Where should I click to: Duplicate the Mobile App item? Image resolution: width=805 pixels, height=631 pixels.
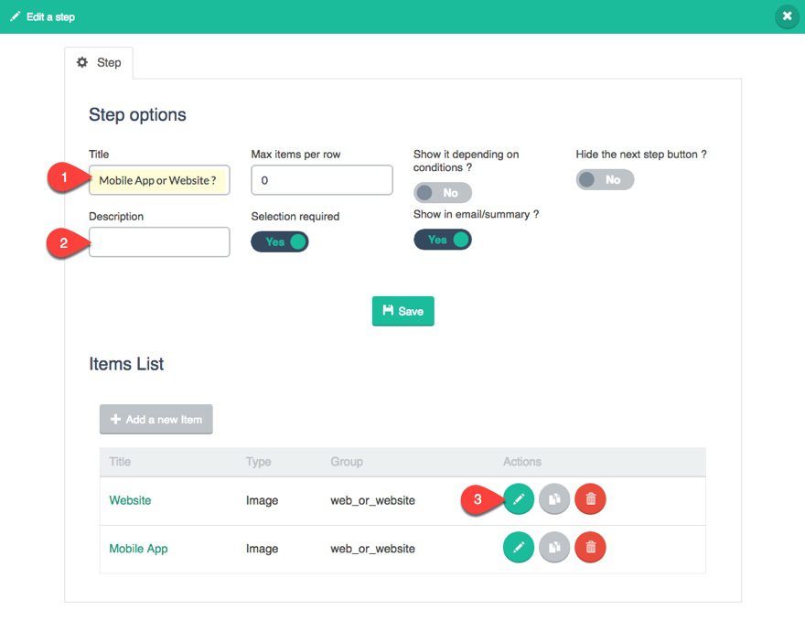tap(554, 548)
